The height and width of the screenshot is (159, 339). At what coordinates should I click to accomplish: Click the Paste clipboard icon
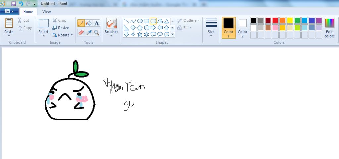pyautogui.click(x=9, y=23)
